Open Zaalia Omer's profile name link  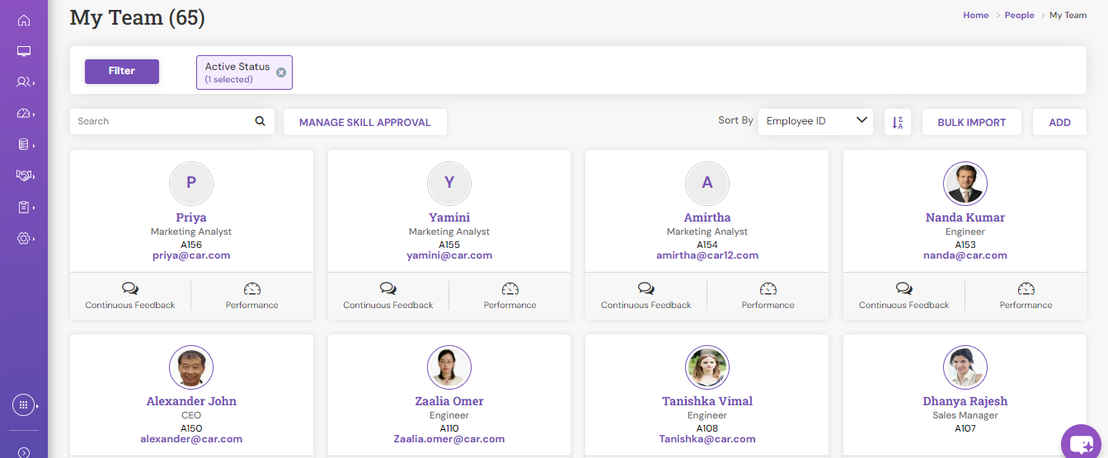click(449, 402)
